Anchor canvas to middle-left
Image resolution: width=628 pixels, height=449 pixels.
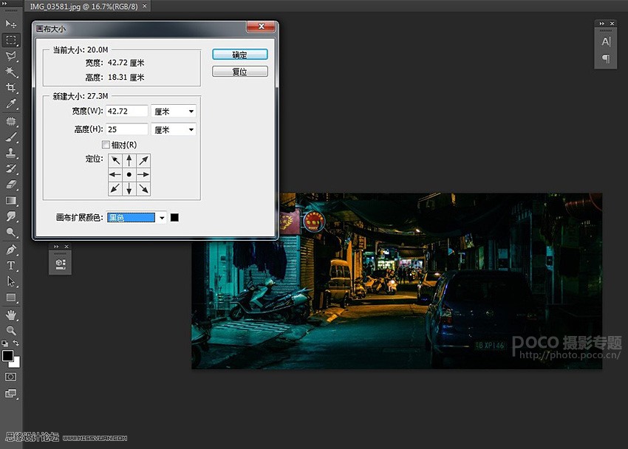[x=115, y=174]
